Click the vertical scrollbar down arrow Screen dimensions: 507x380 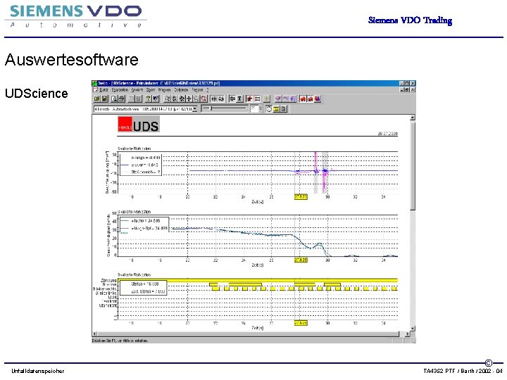pos(413,329)
